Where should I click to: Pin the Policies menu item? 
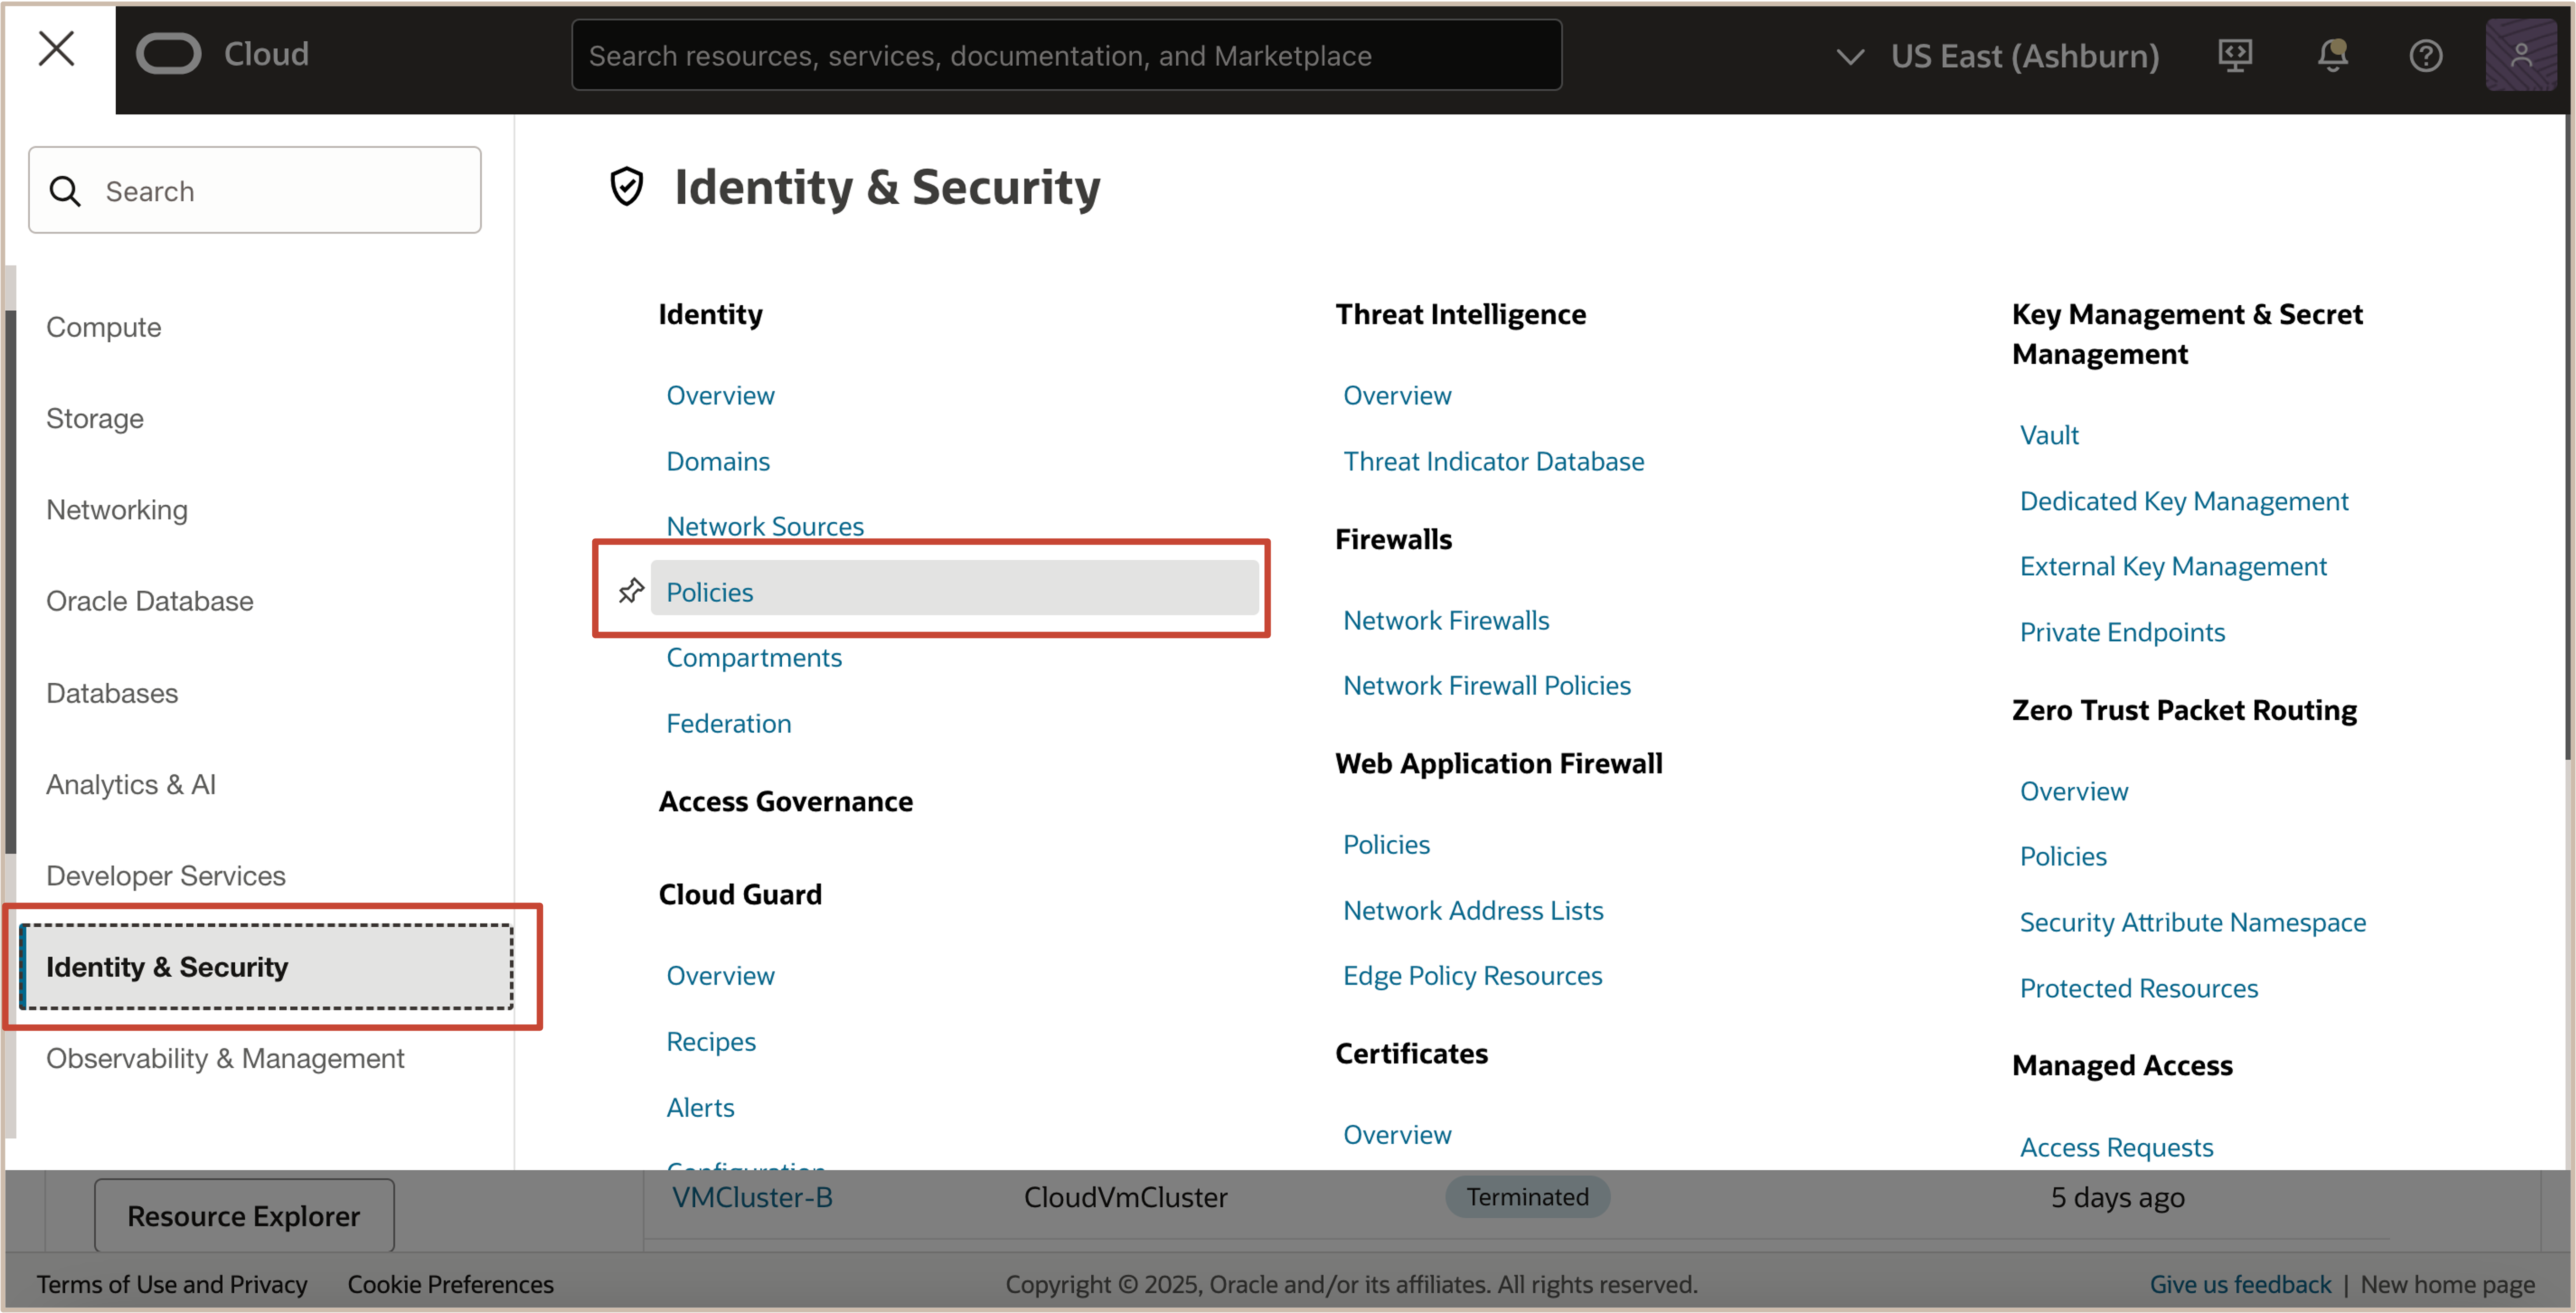pos(631,591)
